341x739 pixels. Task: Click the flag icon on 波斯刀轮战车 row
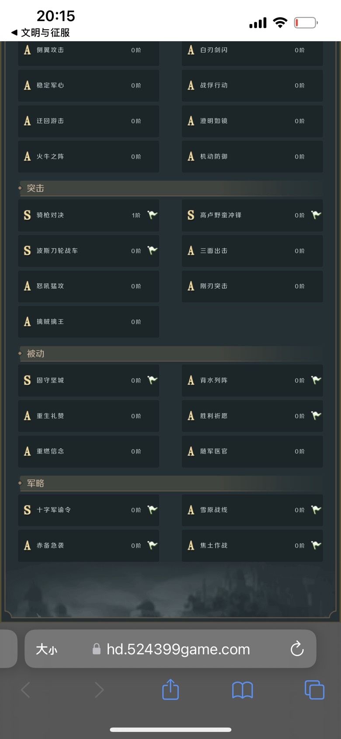pyautogui.click(x=152, y=250)
